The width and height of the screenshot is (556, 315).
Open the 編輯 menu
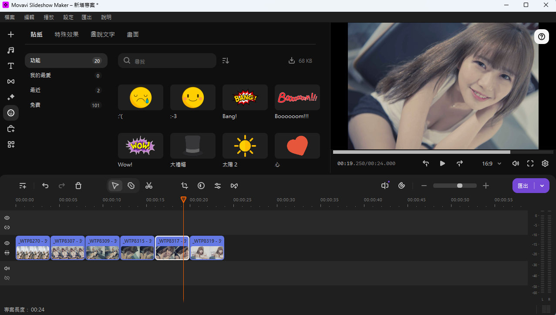29,17
